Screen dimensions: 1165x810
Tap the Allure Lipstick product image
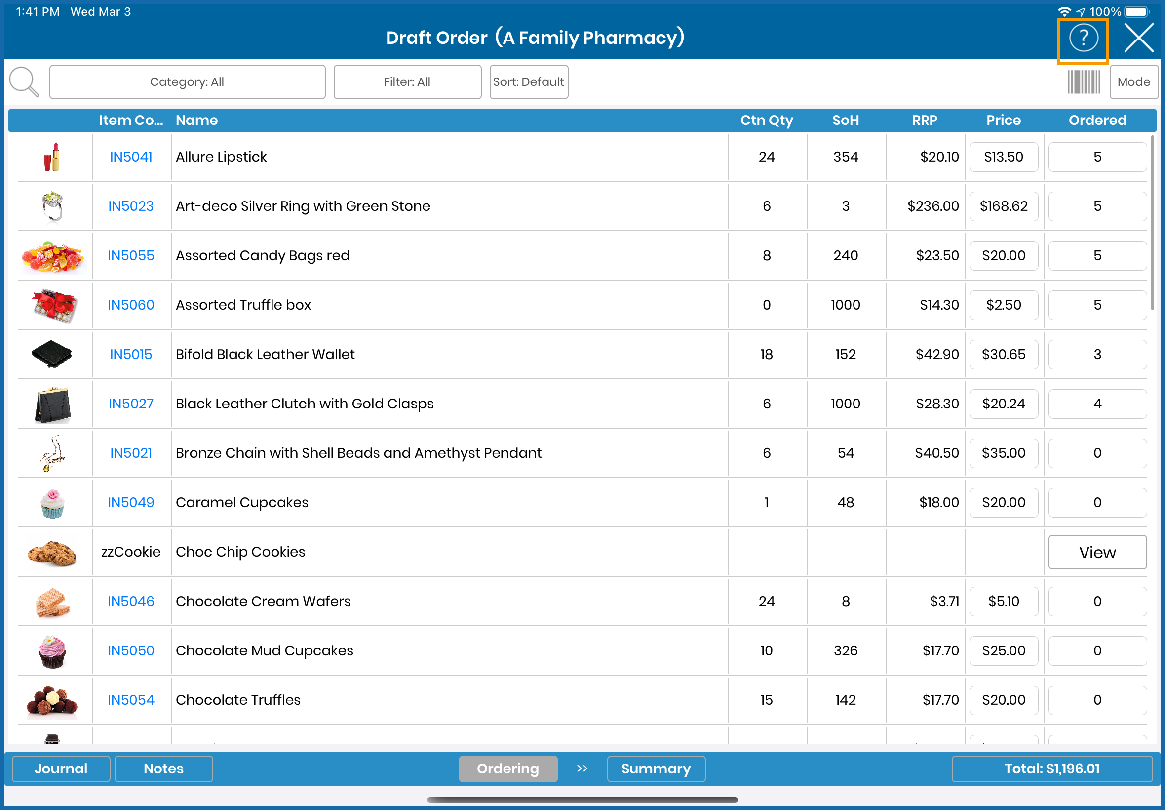point(52,157)
